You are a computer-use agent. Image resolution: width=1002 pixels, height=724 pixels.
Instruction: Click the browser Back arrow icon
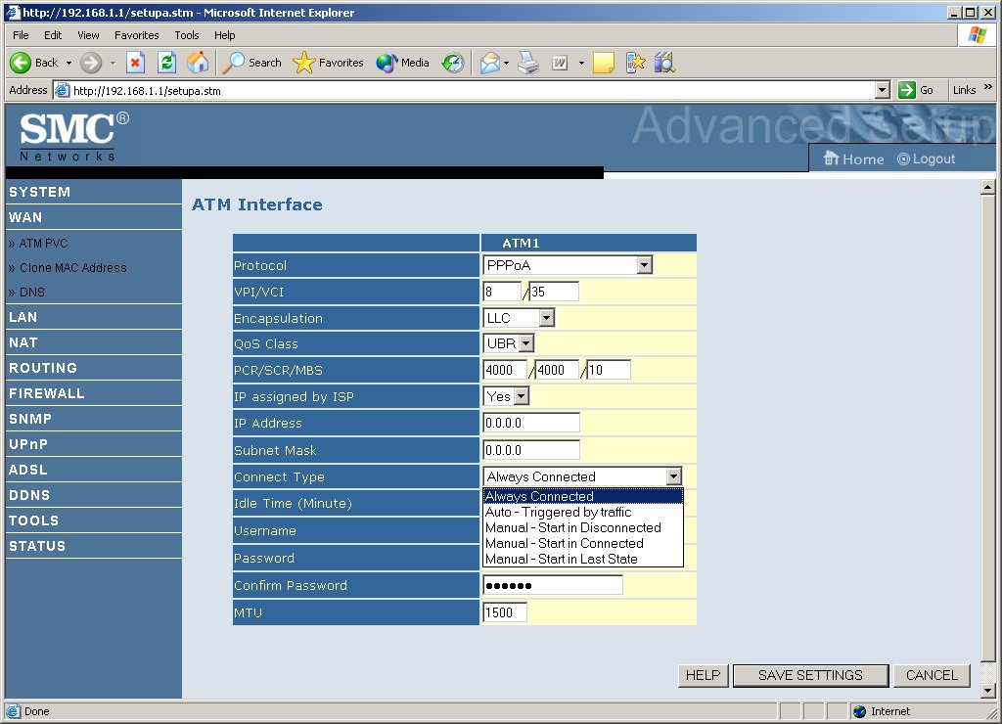point(21,63)
